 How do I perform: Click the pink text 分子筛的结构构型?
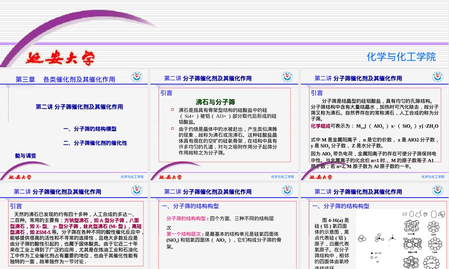click(x=186, y=218)
